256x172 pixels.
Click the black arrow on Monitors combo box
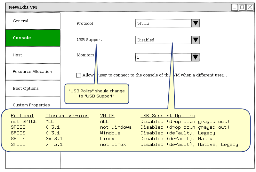point(196,57)
